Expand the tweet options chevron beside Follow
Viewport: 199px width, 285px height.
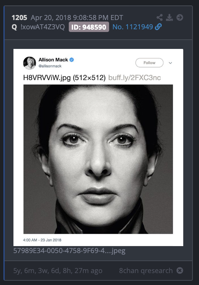[170, 63]
